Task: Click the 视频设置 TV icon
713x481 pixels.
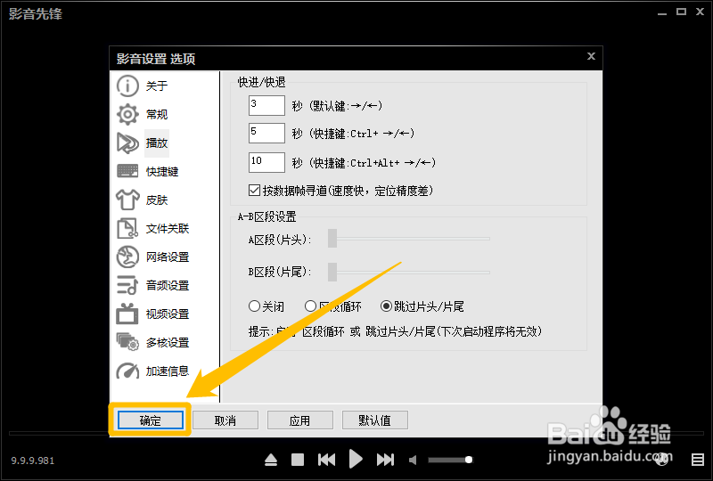Action: pyautogui.click(x=127, y=314)
